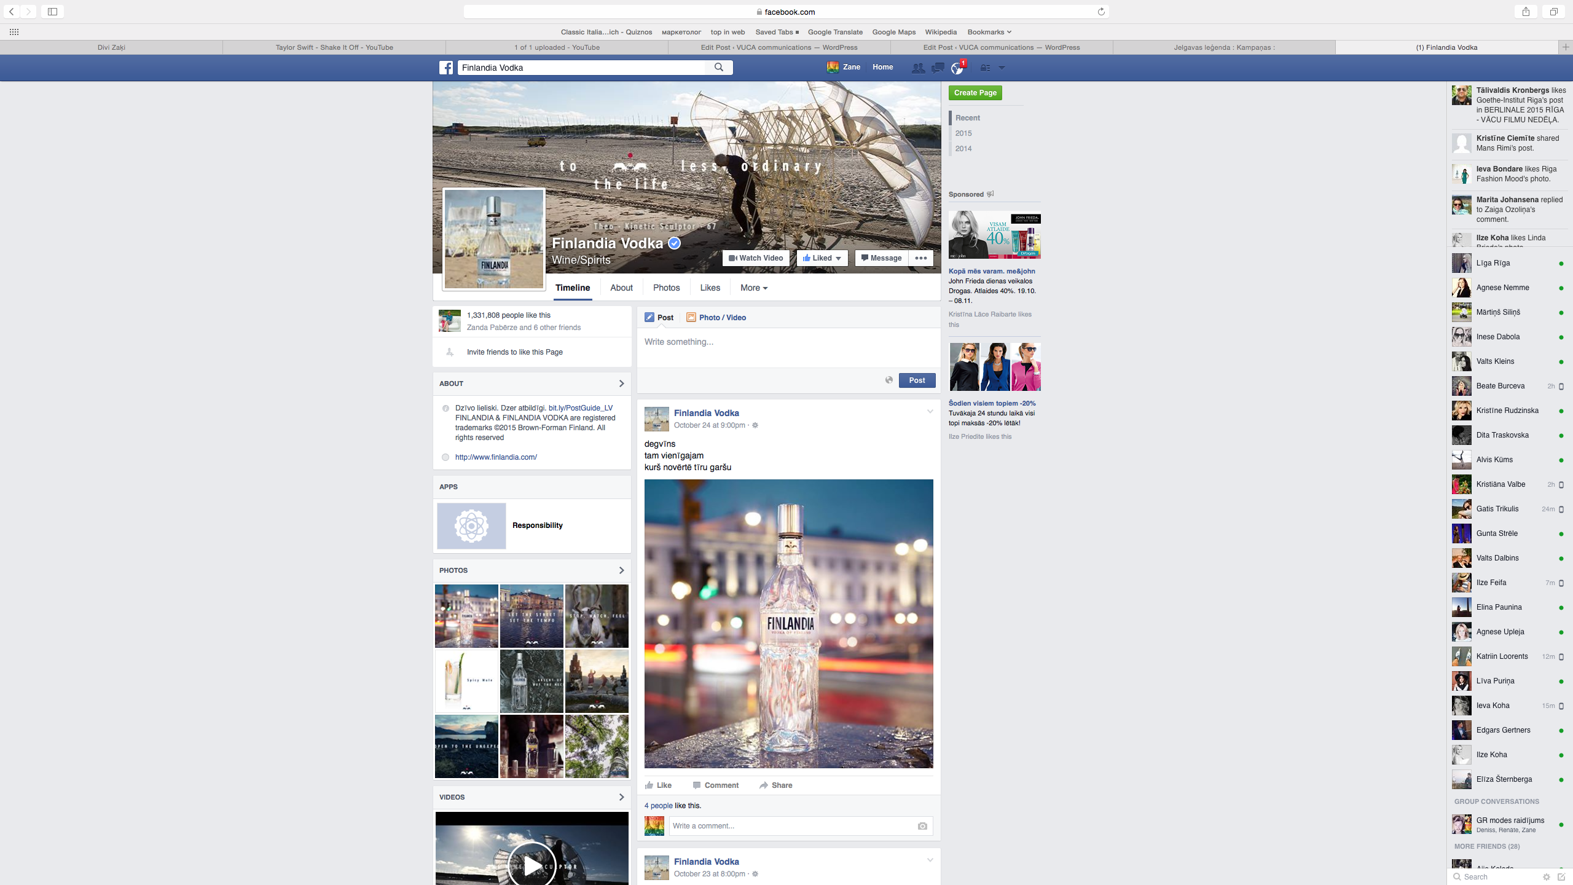
Task: Open October 24 post options chevron
Action: [930, 412]
